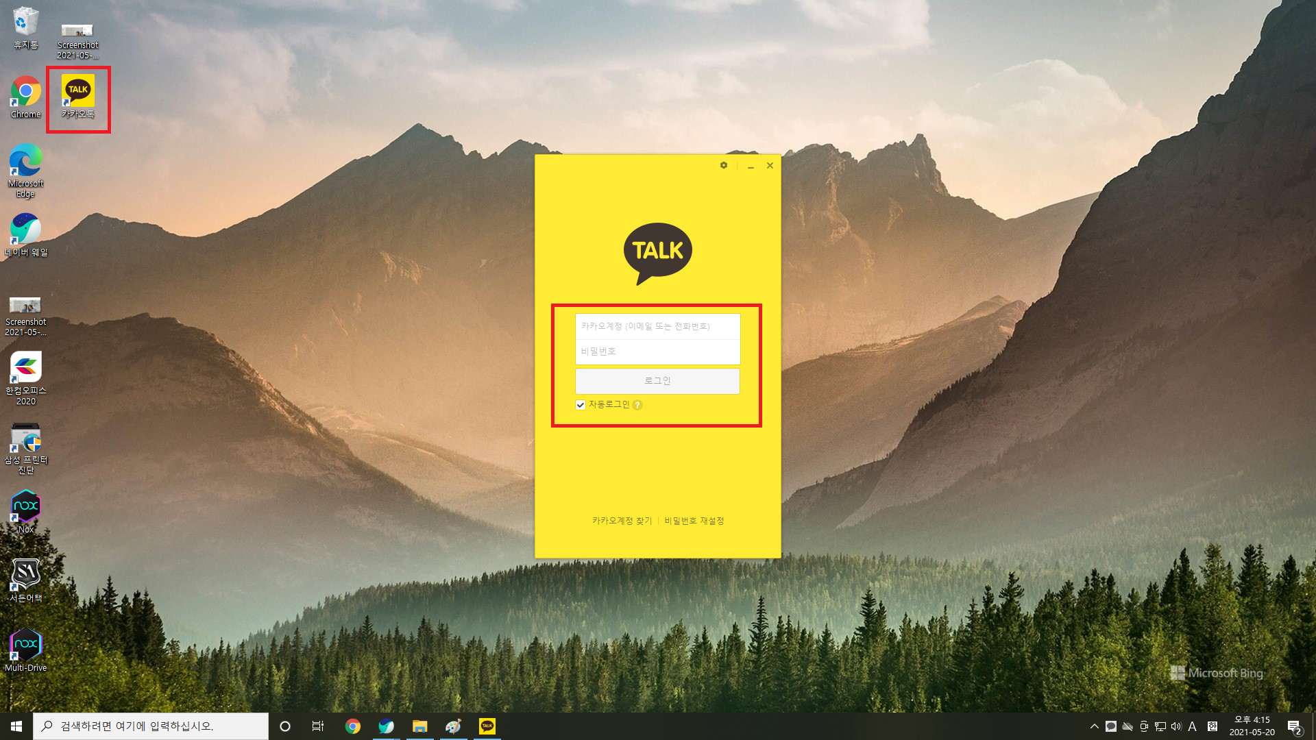Select the top Screenshot 2021-05 desktop file

pos(77,41)
